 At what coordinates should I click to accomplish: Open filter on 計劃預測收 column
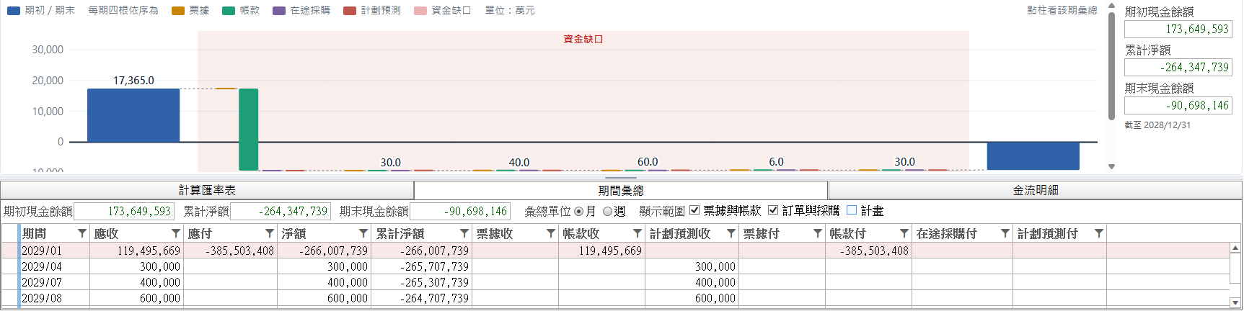click(731, 233)
